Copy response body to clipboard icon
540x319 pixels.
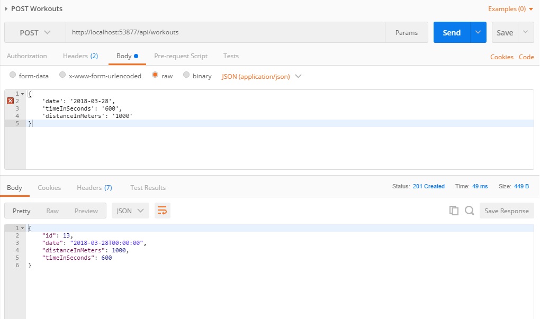454,211
